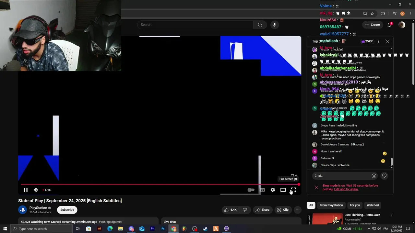Screen dimensions: 415x233
Task: Open Chrome media controls icon
Action: pyautogui.click(x=395, y=14)
